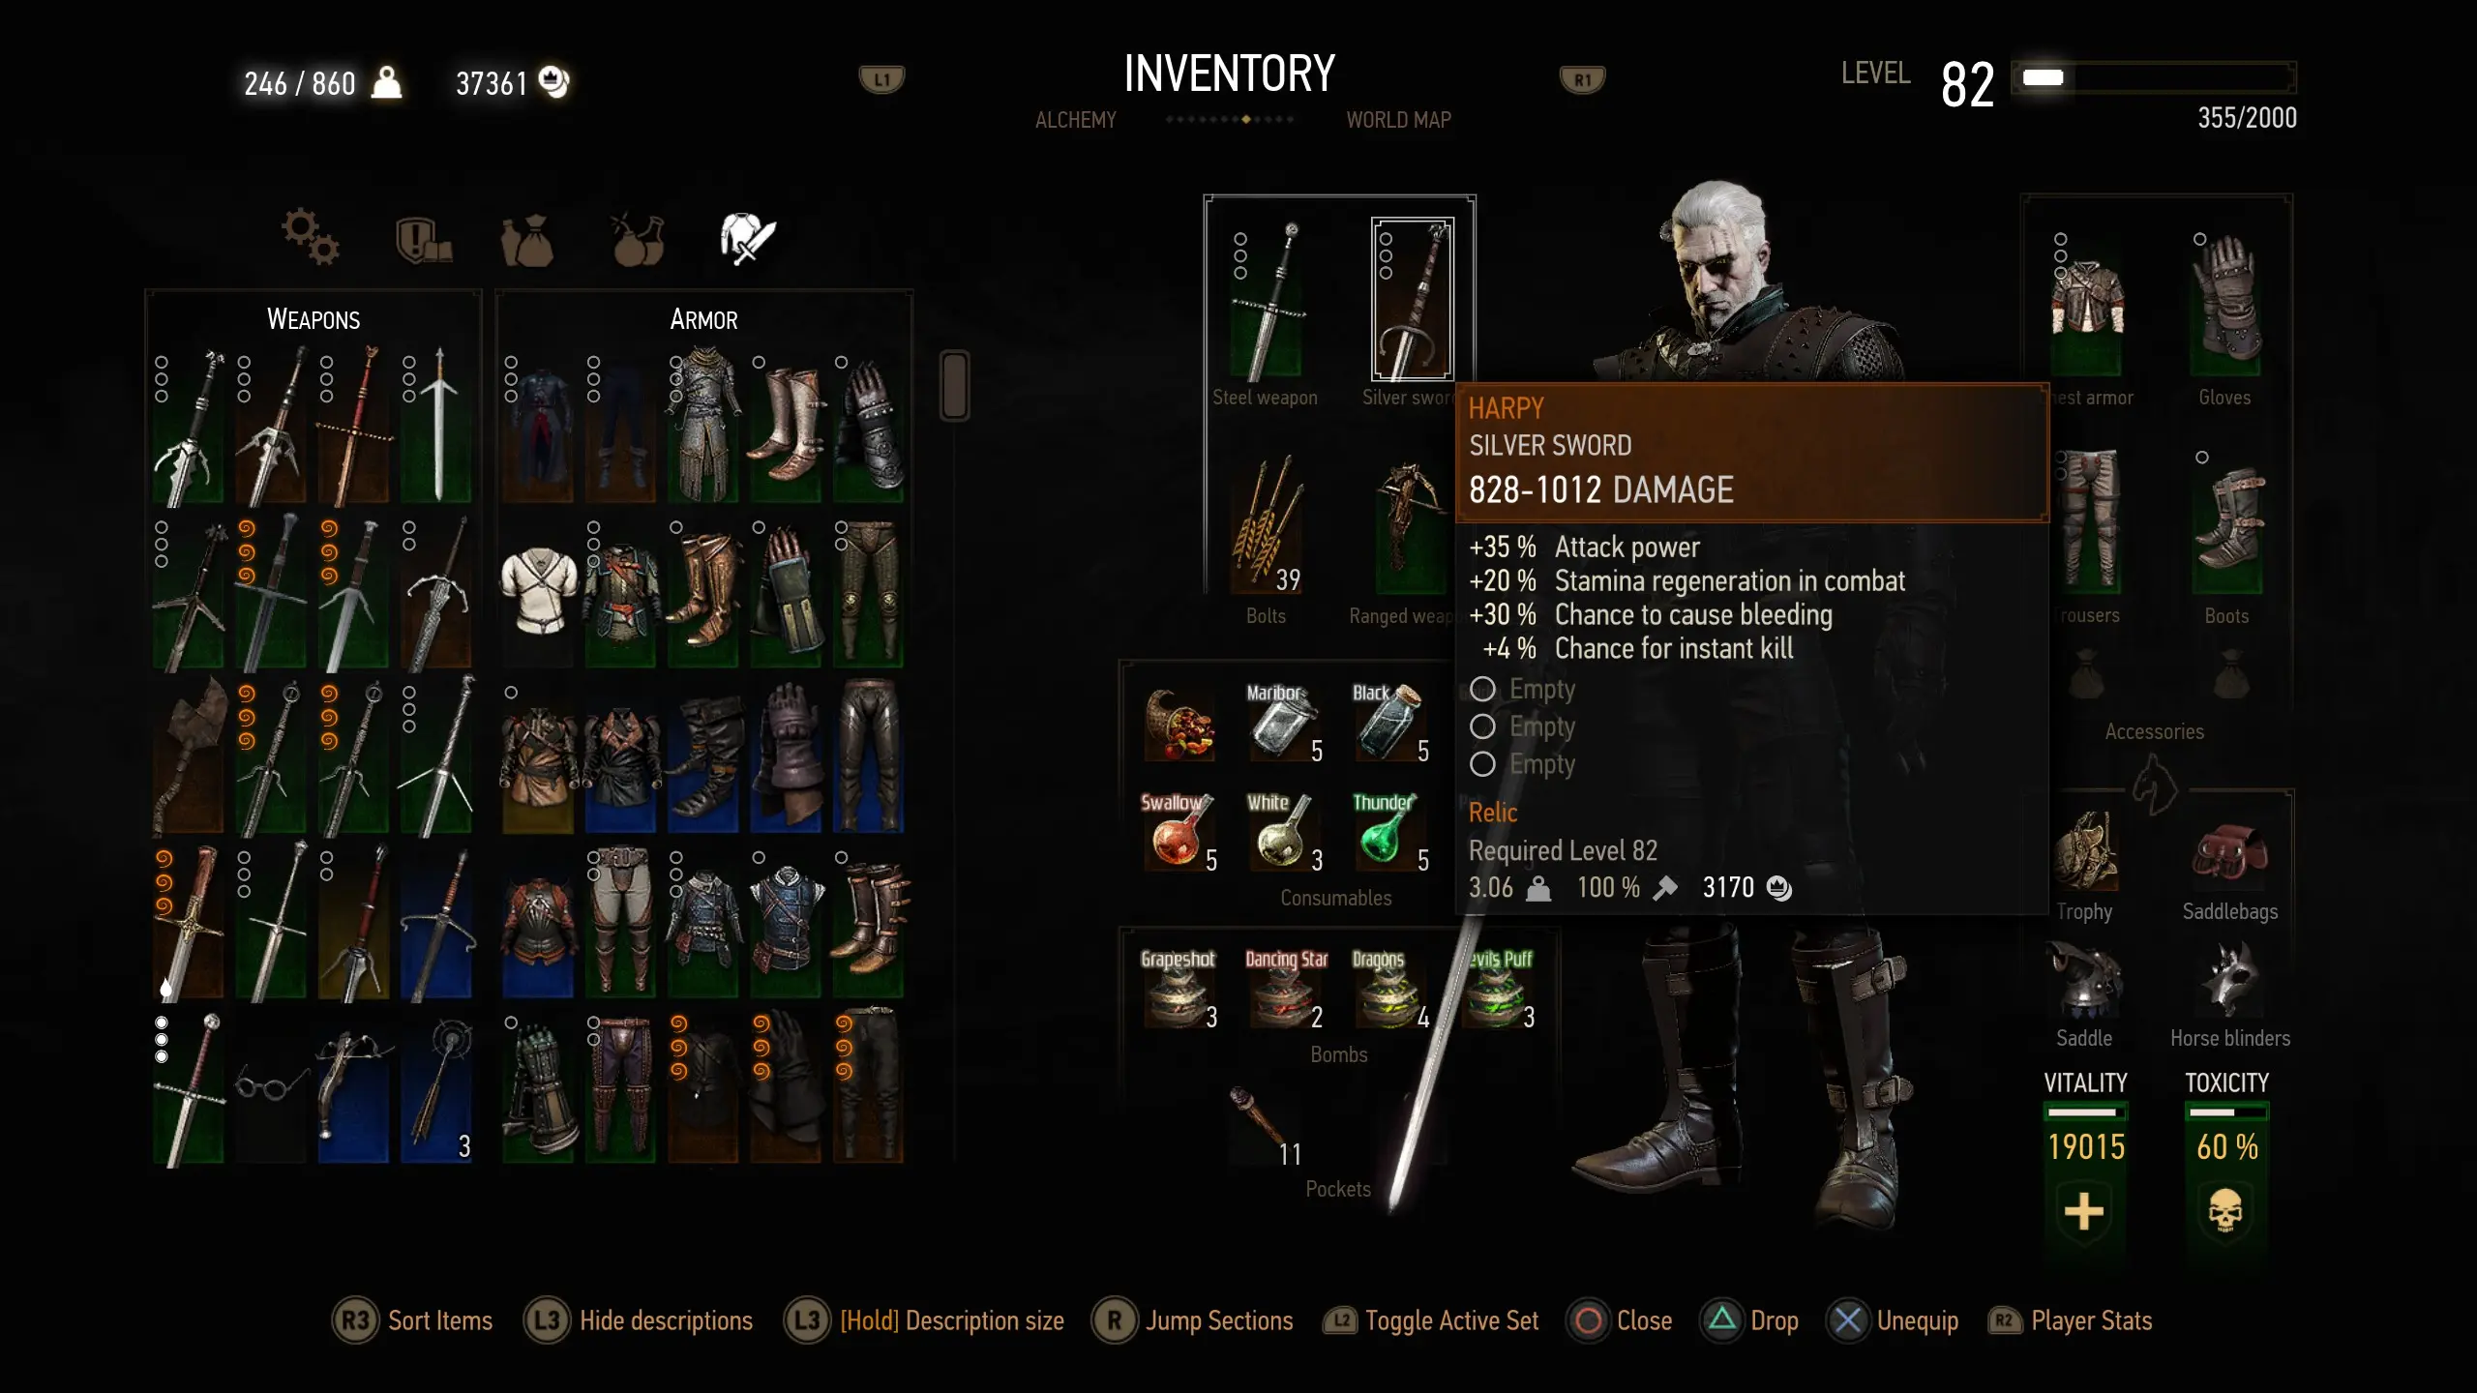Click the vitality plus icon
Screen dimensions: 2477x1393
coord(2084,1210)
